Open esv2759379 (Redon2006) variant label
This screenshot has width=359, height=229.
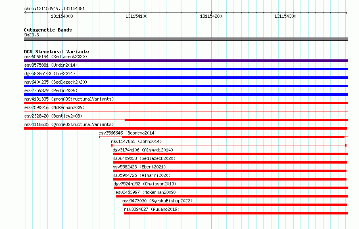(51, 90)
